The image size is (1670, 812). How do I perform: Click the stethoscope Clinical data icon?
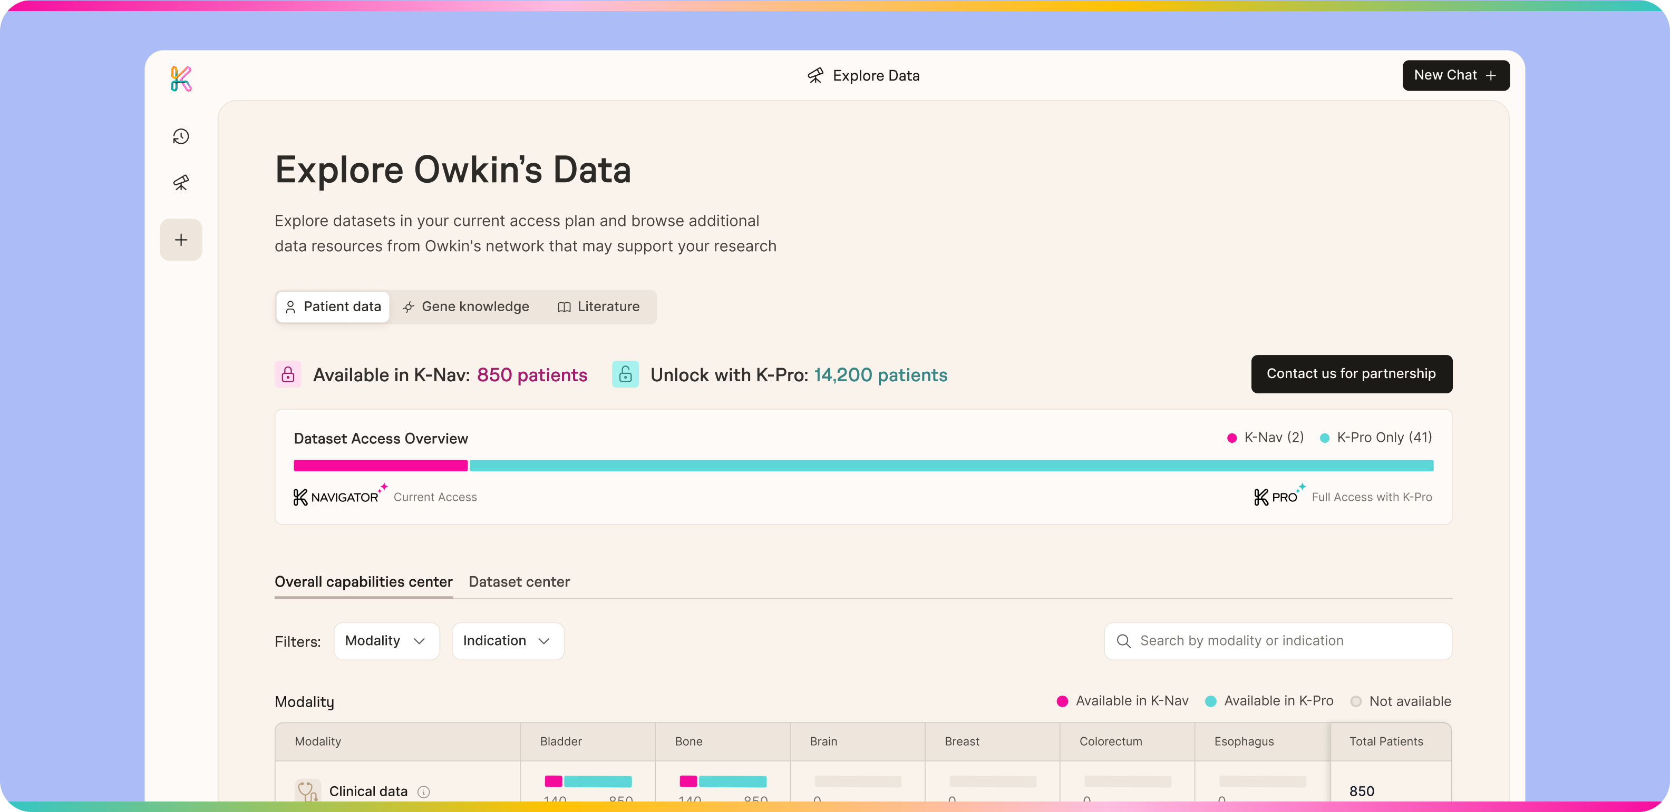pos(307,790)
